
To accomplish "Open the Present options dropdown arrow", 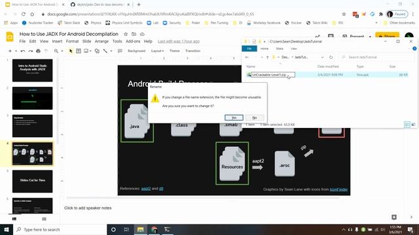I will click(x=370, y=37).
